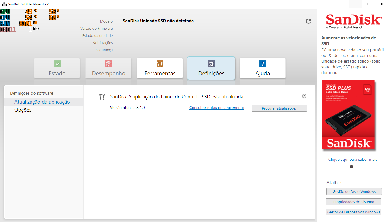This screenshot has width=387, height=222.
Task: Switch to the Ferramentas tab
Action: pos(160,68)
